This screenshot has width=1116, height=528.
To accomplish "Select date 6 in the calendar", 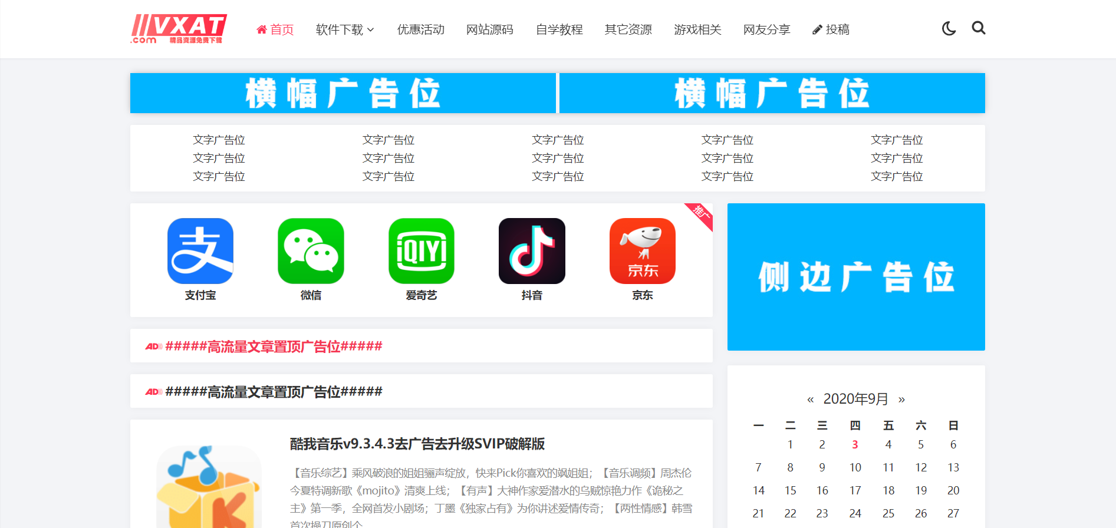I will pos(953,444).
